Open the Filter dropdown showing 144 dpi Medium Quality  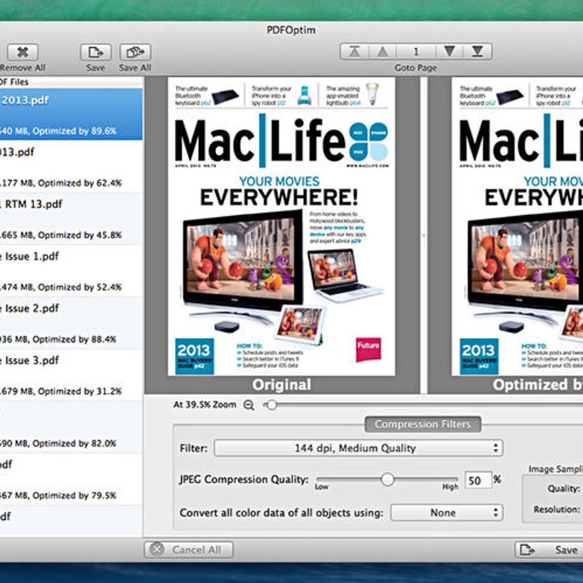(359, 447)
